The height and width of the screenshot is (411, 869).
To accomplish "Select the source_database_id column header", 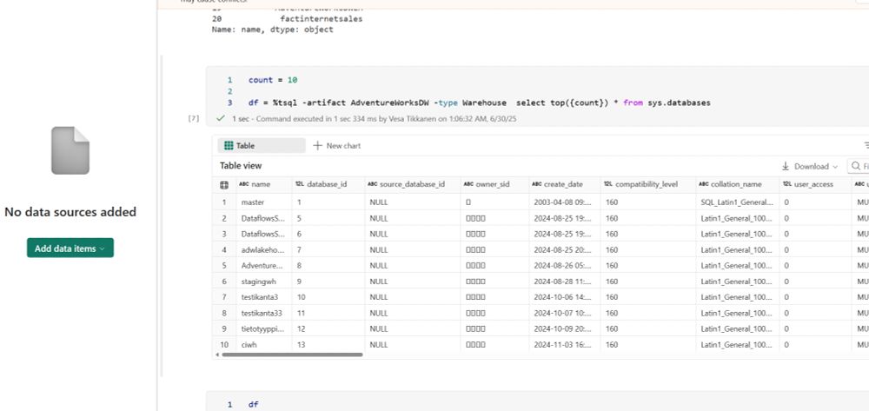I will click(x=412, y=184).
